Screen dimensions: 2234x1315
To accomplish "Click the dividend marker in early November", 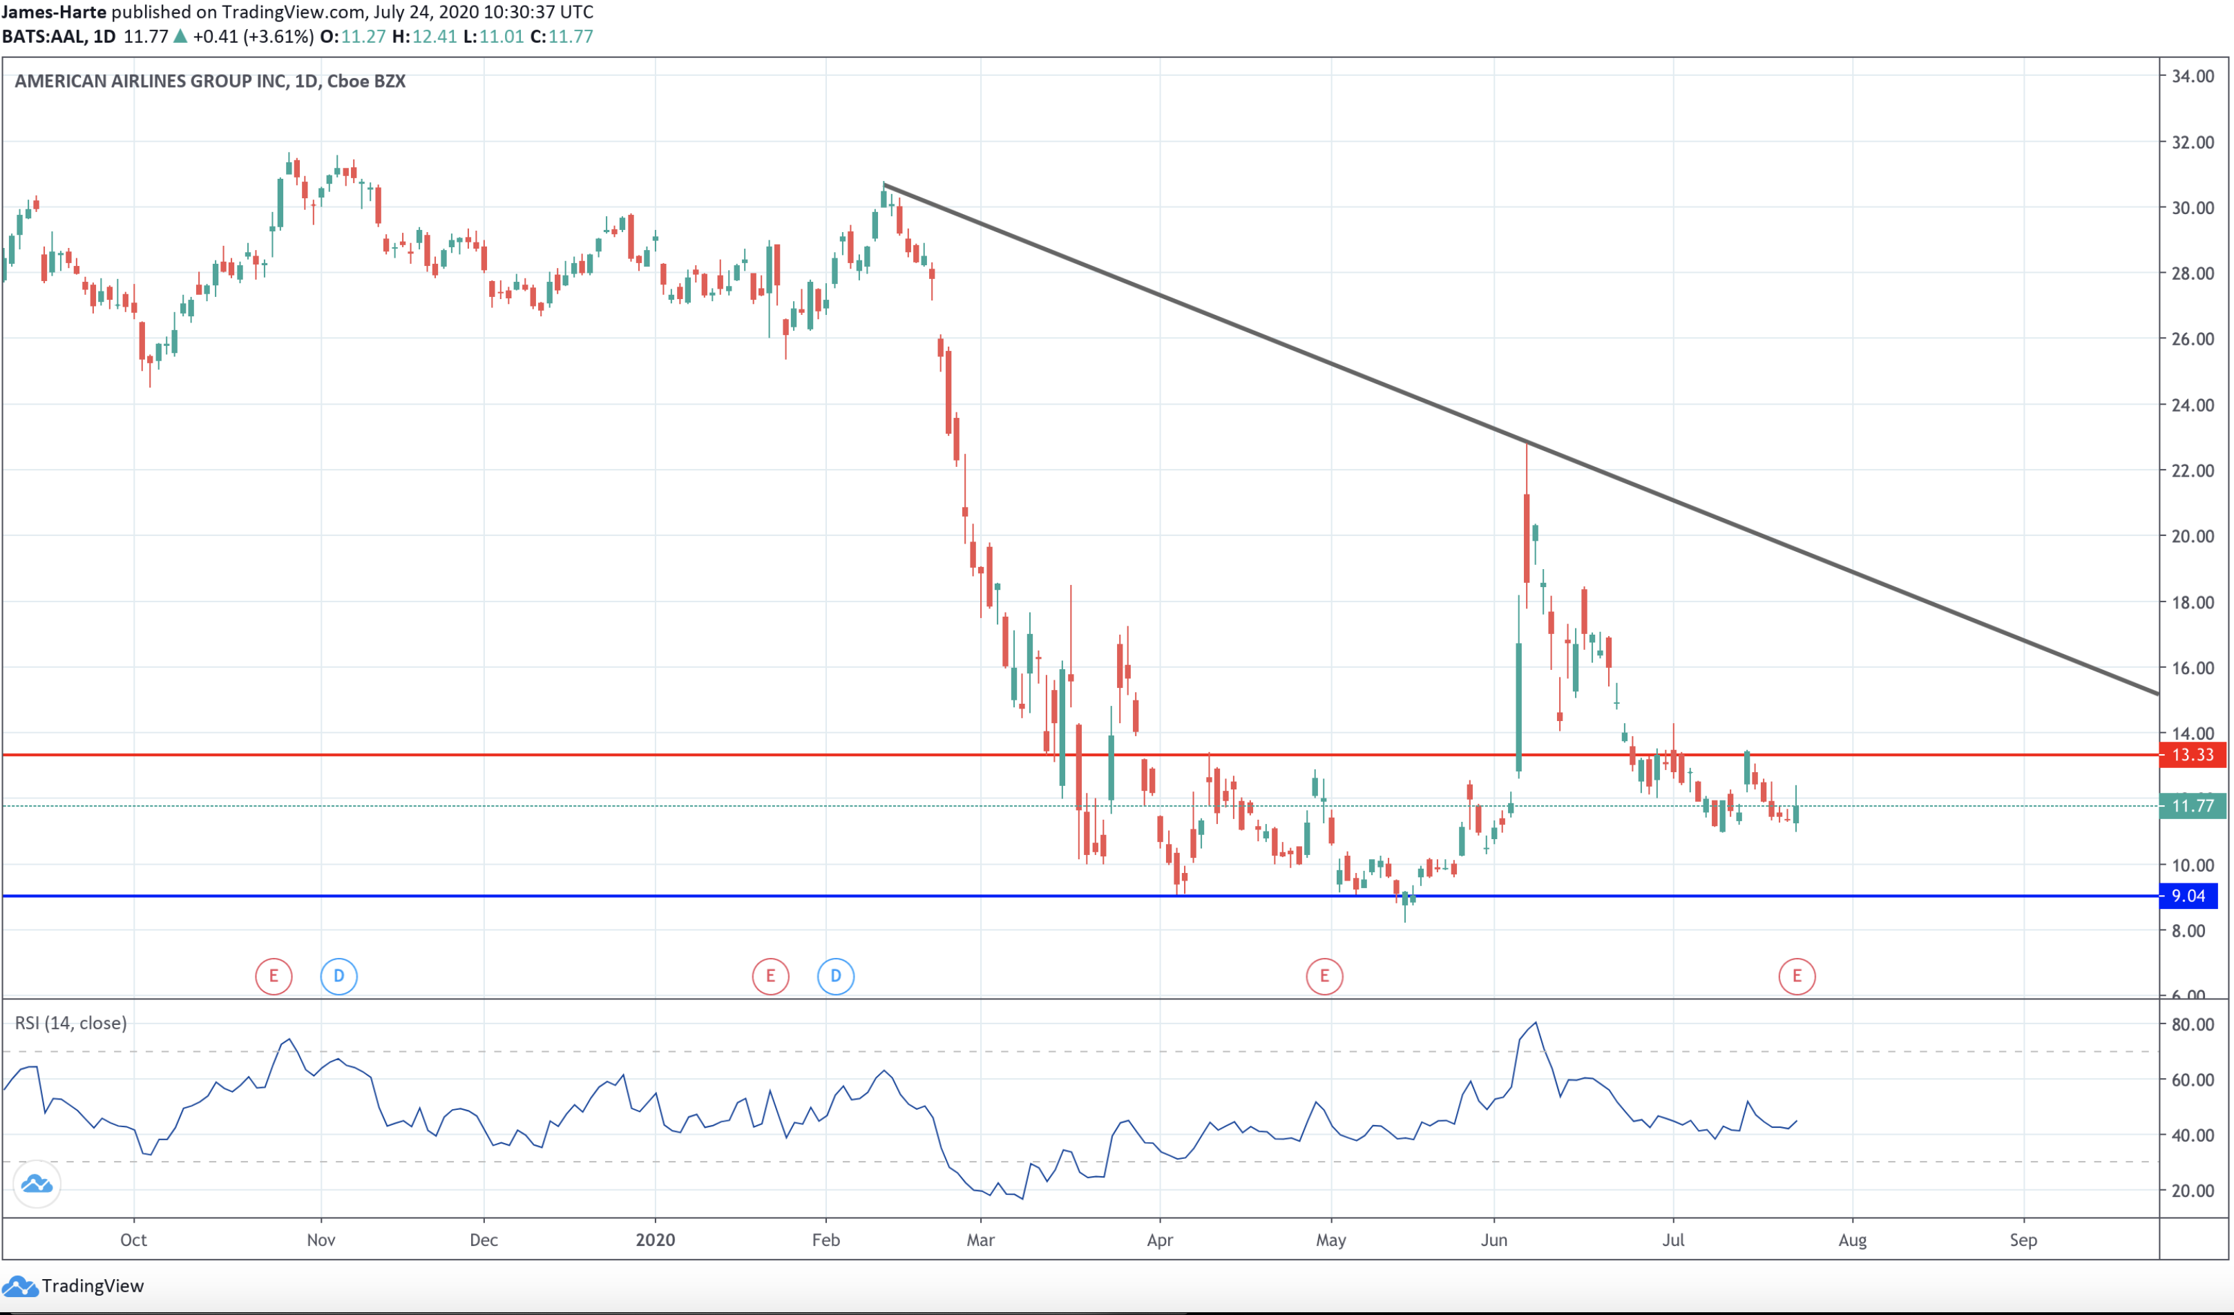I will [x=338, y=976].
